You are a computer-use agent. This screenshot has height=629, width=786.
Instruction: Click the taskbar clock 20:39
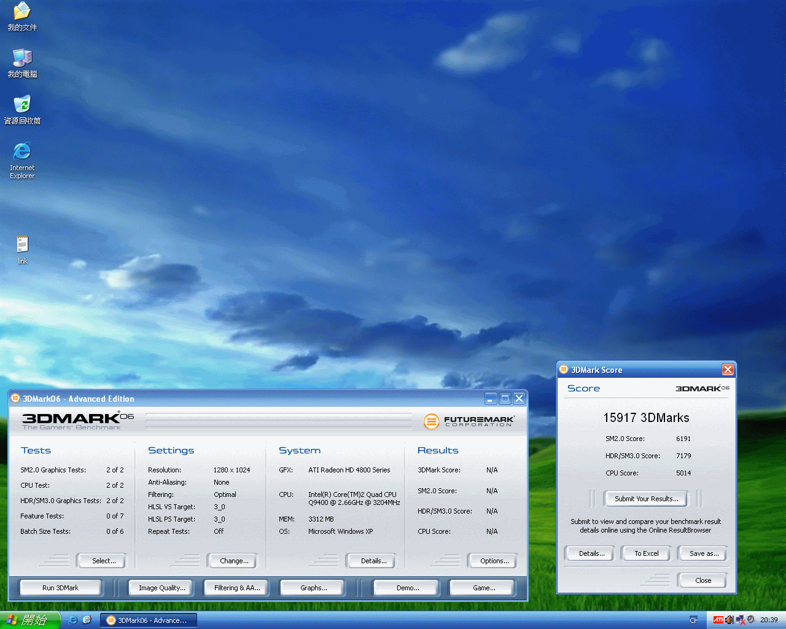click(x=768, y=620)
